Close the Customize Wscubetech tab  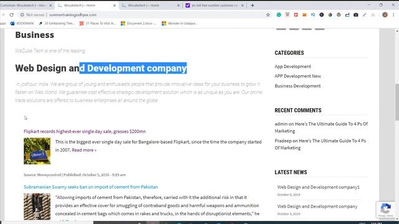(50, 6)
